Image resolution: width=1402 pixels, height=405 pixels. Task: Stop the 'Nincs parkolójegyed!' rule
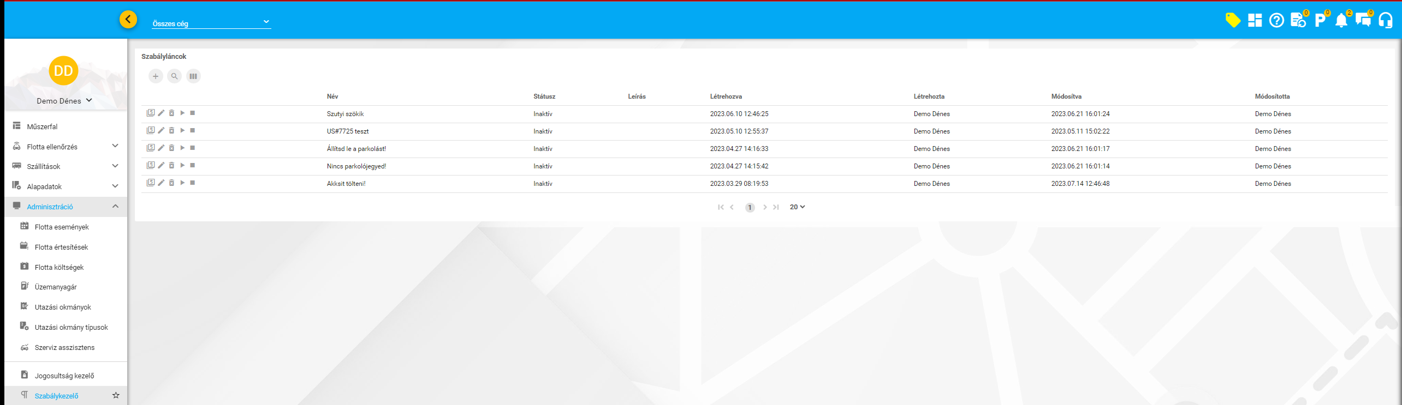193,165
